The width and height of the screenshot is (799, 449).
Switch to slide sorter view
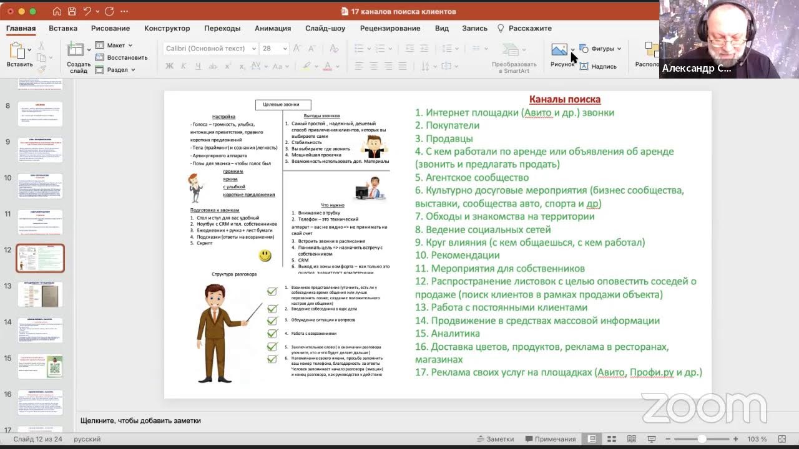point(612,439)
